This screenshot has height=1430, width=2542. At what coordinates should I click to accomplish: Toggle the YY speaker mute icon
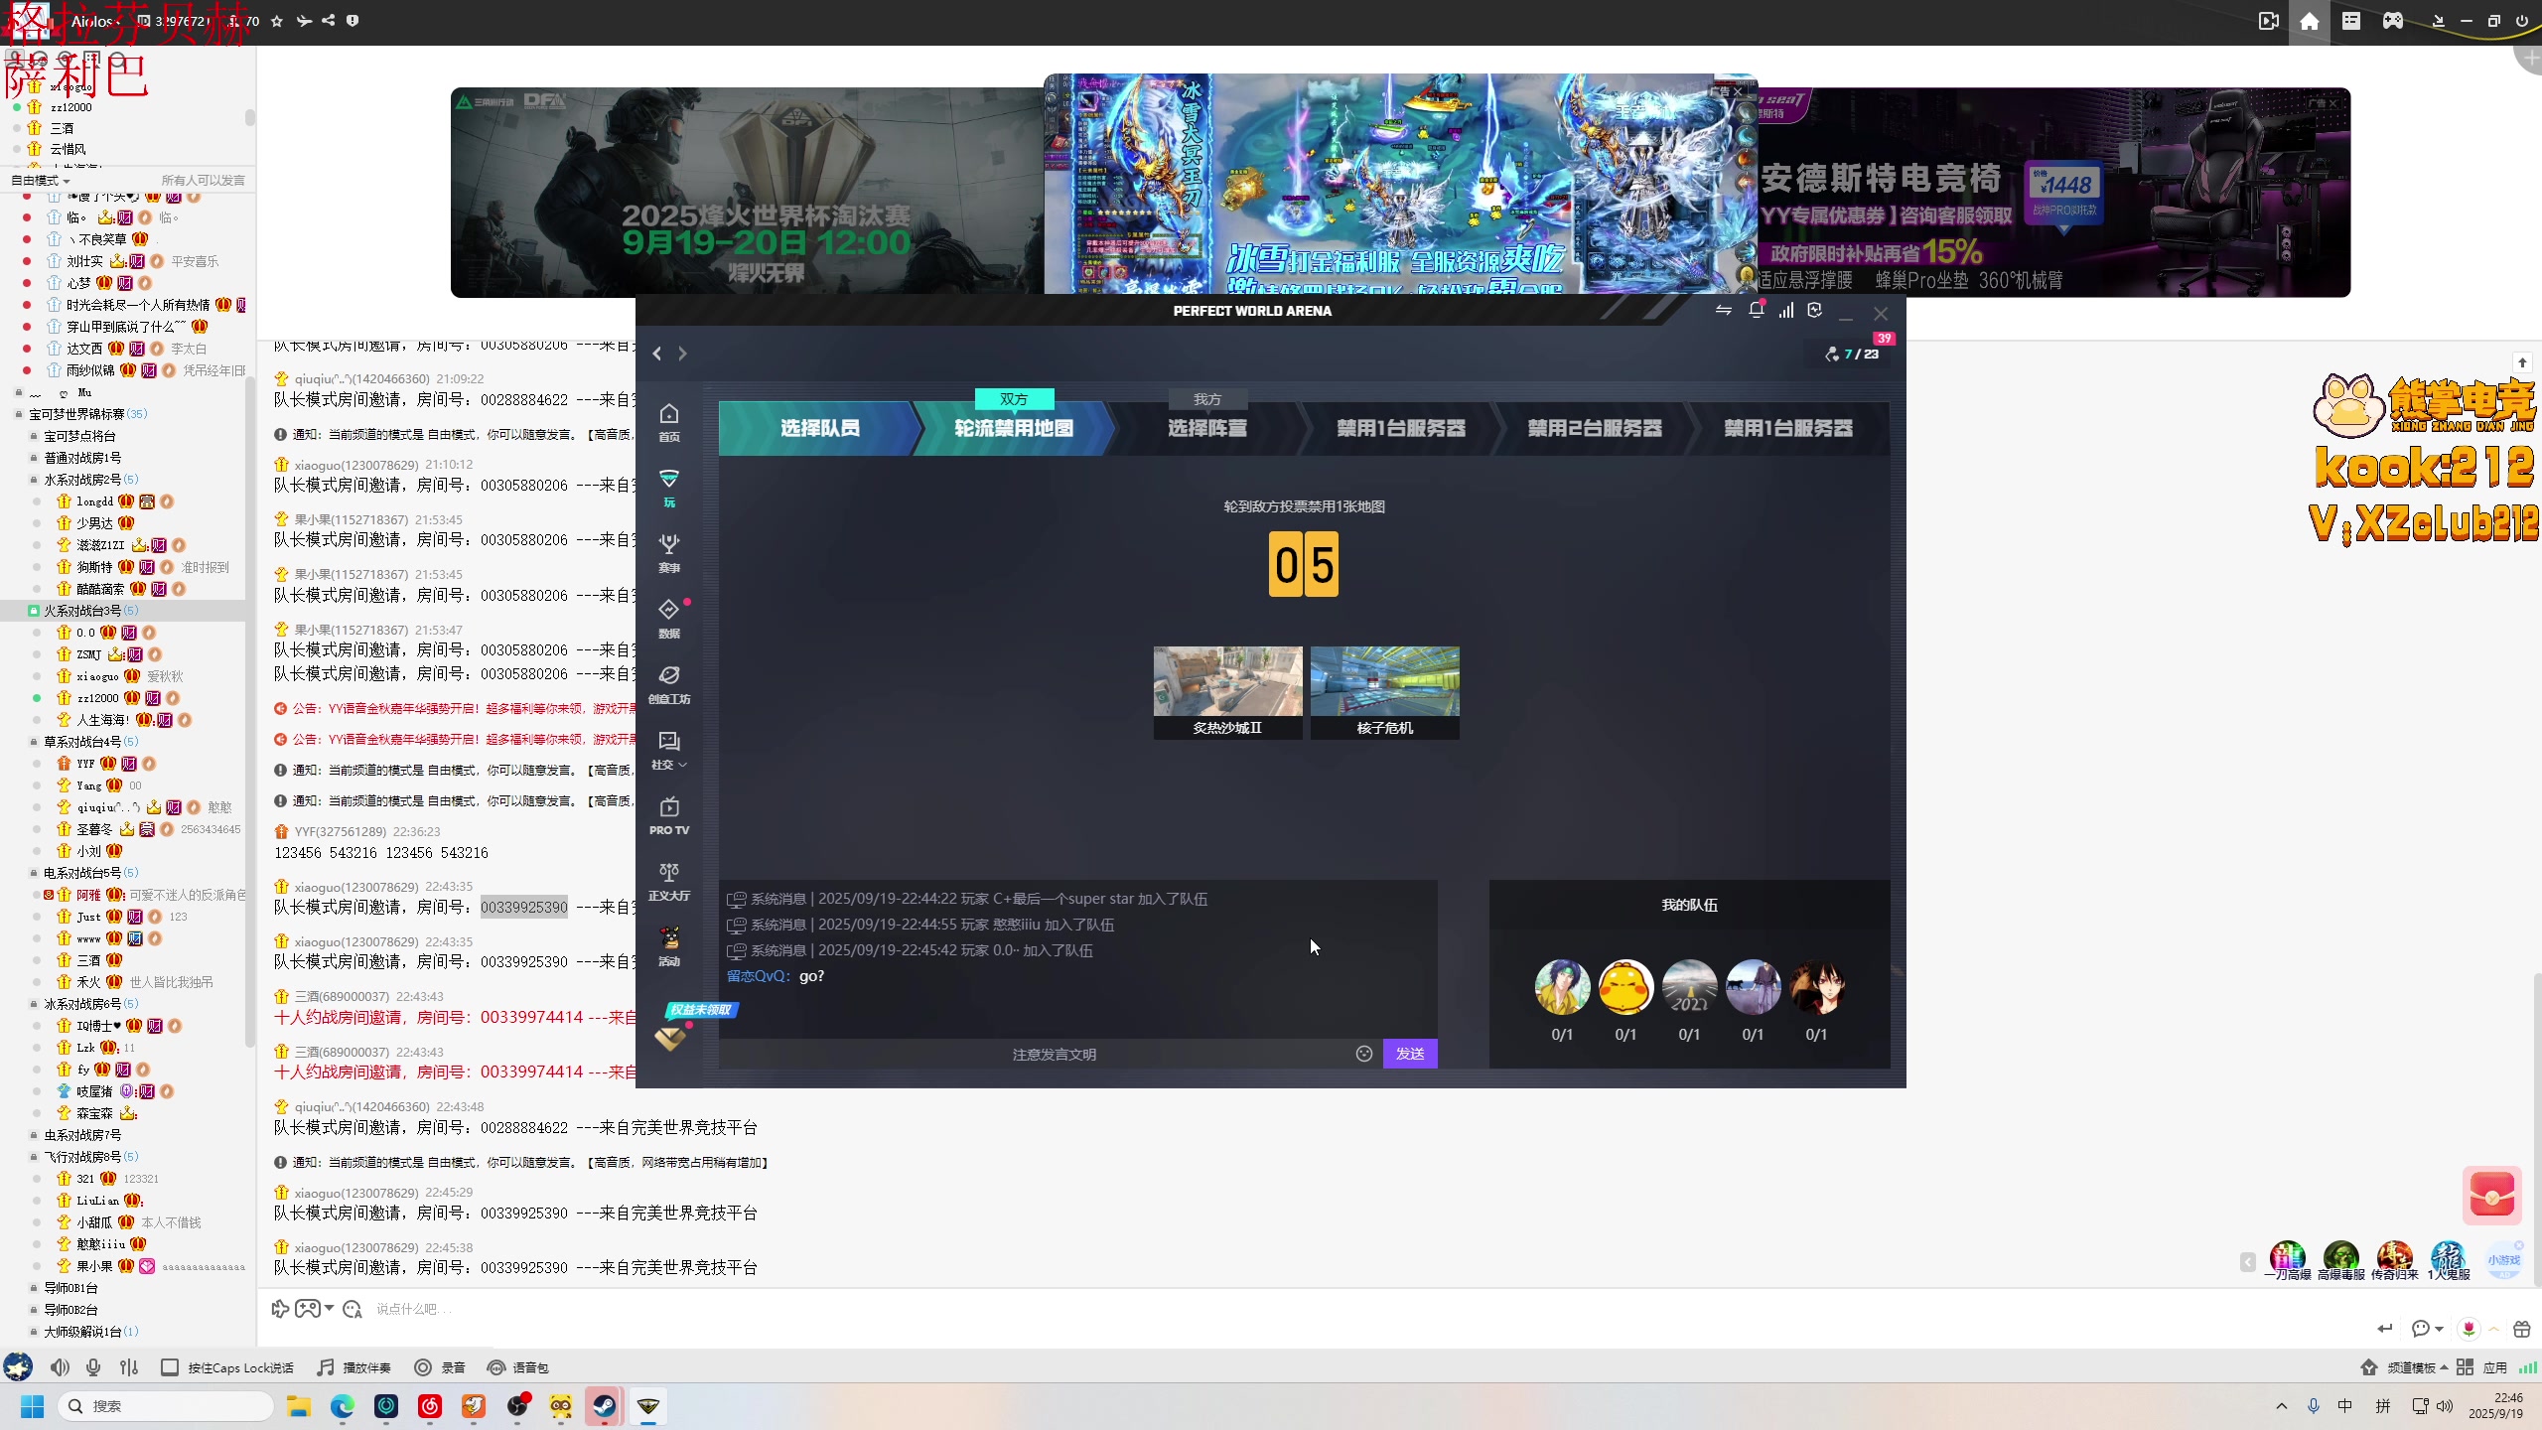point(60,1367)
